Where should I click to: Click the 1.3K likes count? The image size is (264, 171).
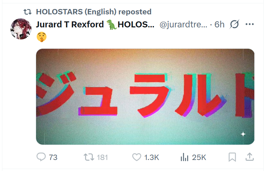click(x=151, y=157)
